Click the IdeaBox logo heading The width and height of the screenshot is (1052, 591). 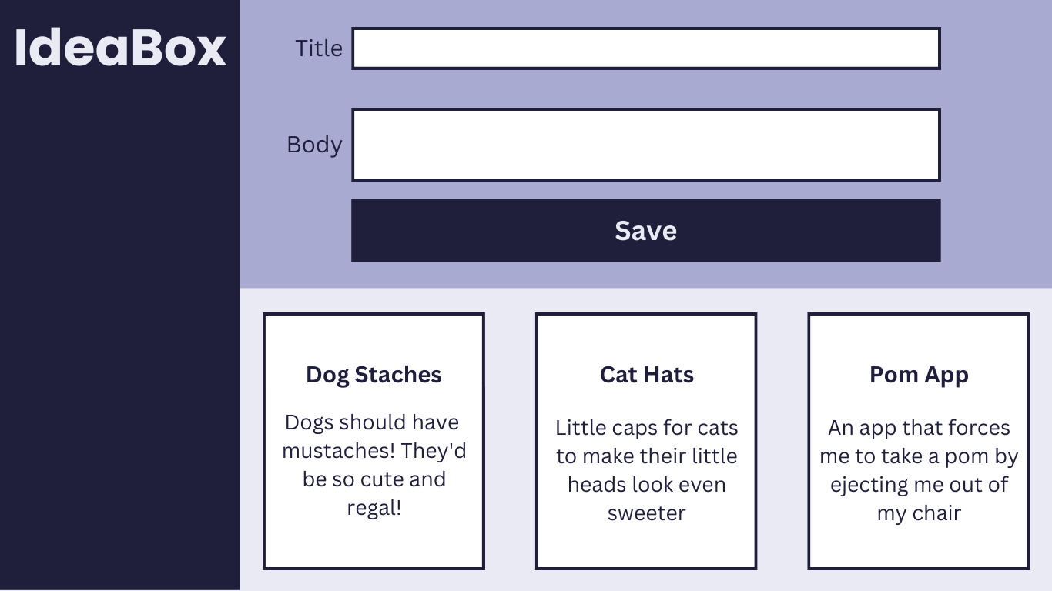pyautogui.click(x=120, y=48)
